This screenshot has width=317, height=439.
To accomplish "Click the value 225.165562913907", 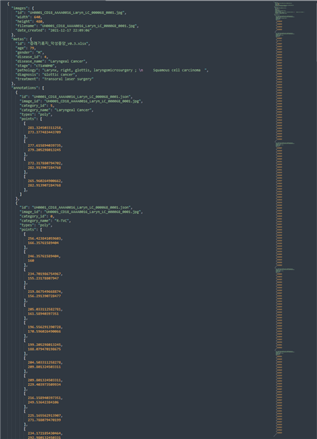I will [x=45, y=416].
